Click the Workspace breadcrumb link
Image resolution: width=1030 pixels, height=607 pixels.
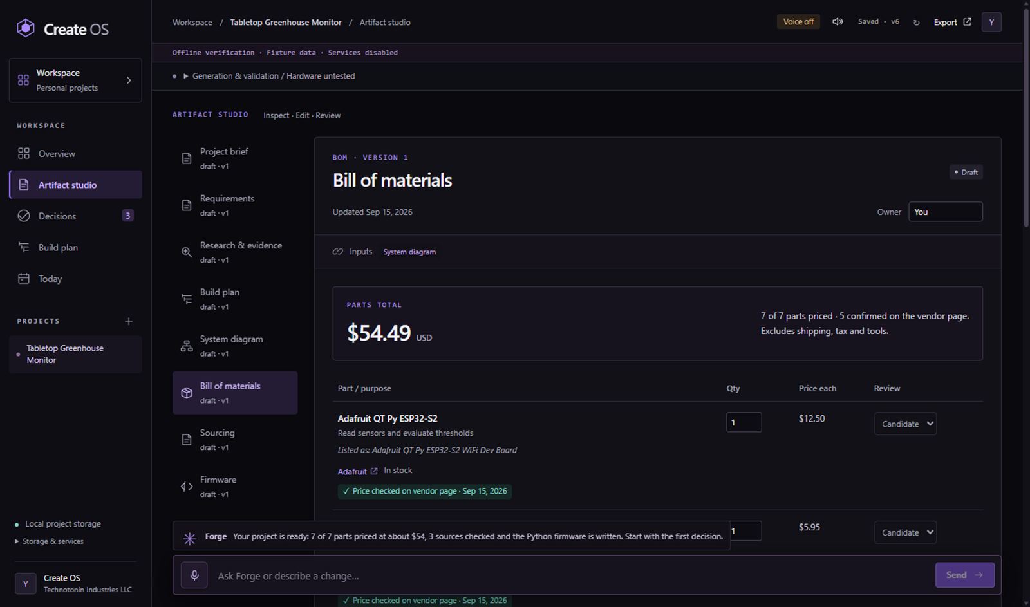point(192,22)
